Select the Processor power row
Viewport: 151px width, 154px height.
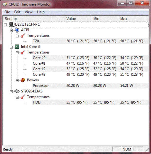click(x=90, y=85)
